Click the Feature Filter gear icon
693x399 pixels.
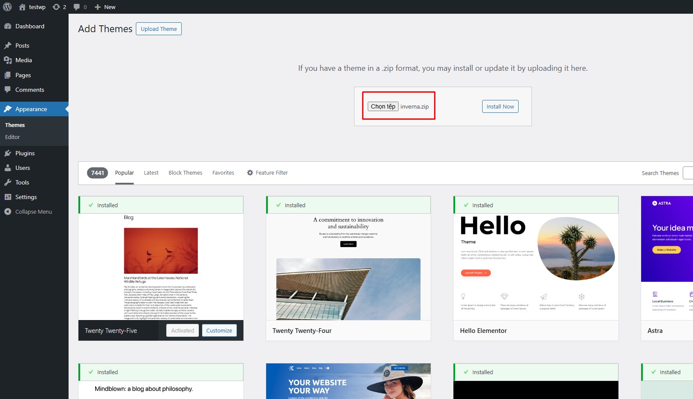tap(250, 172)
